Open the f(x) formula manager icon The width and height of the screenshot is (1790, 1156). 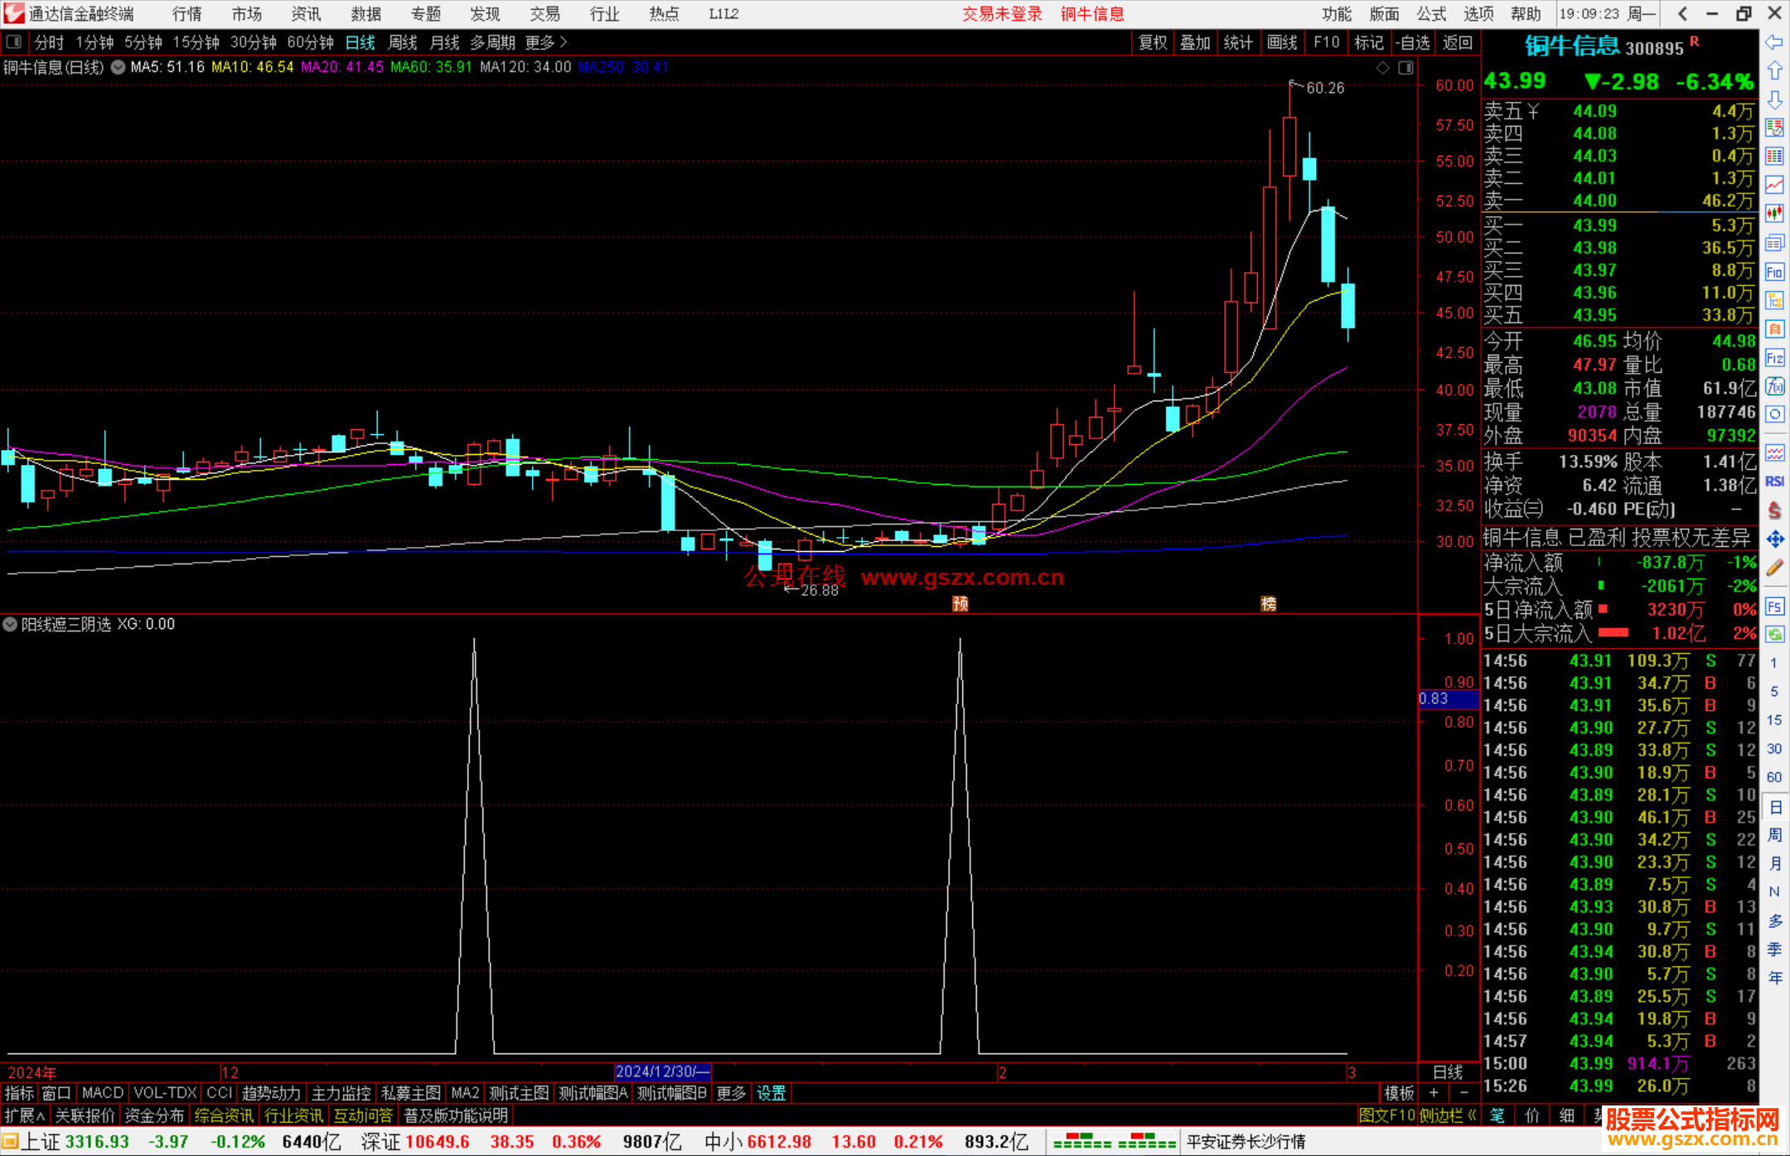(1774, 386)
